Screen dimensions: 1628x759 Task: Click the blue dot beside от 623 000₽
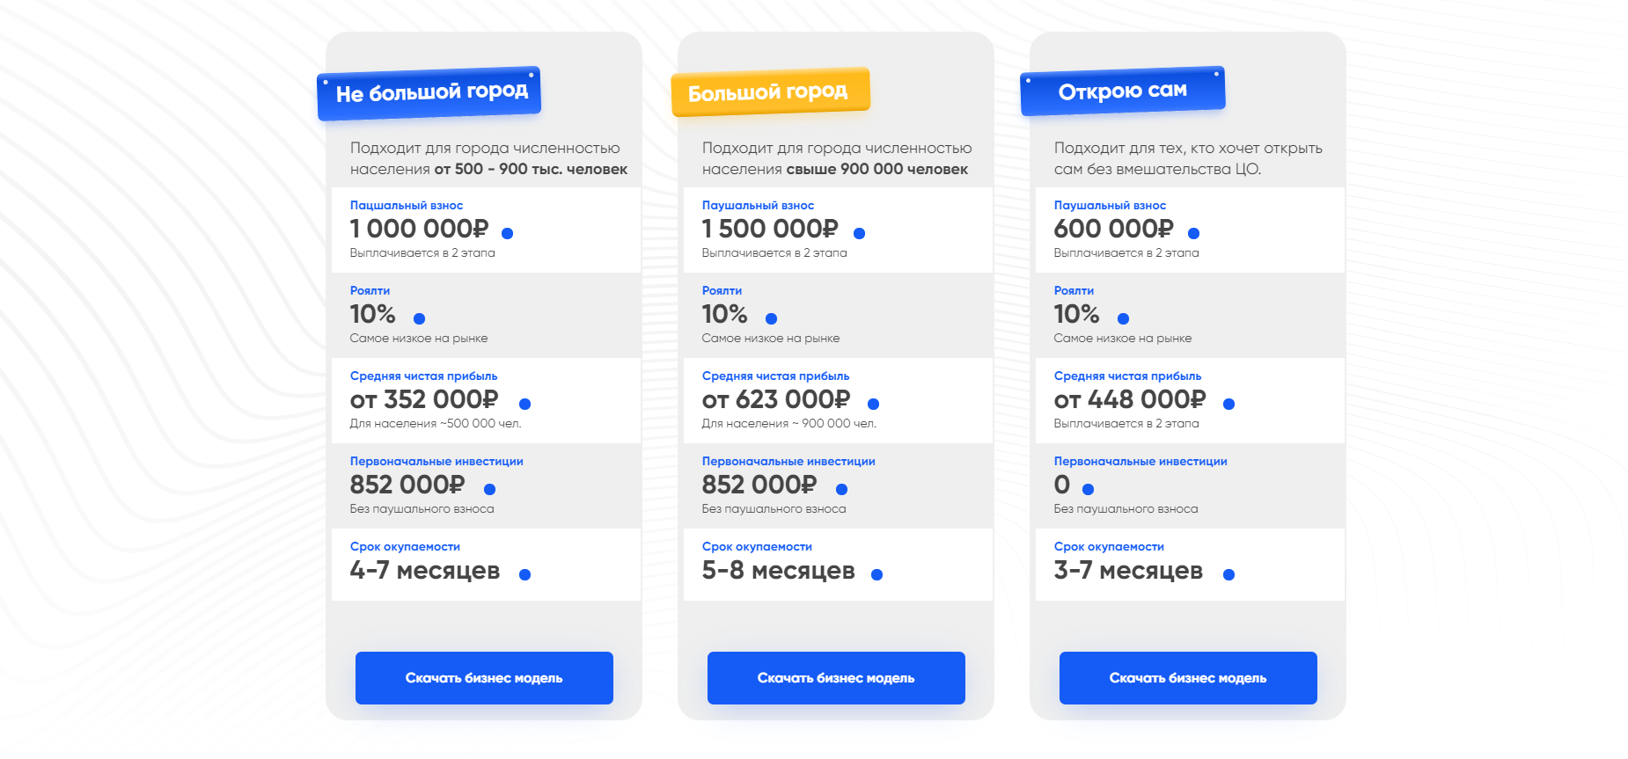873,404
